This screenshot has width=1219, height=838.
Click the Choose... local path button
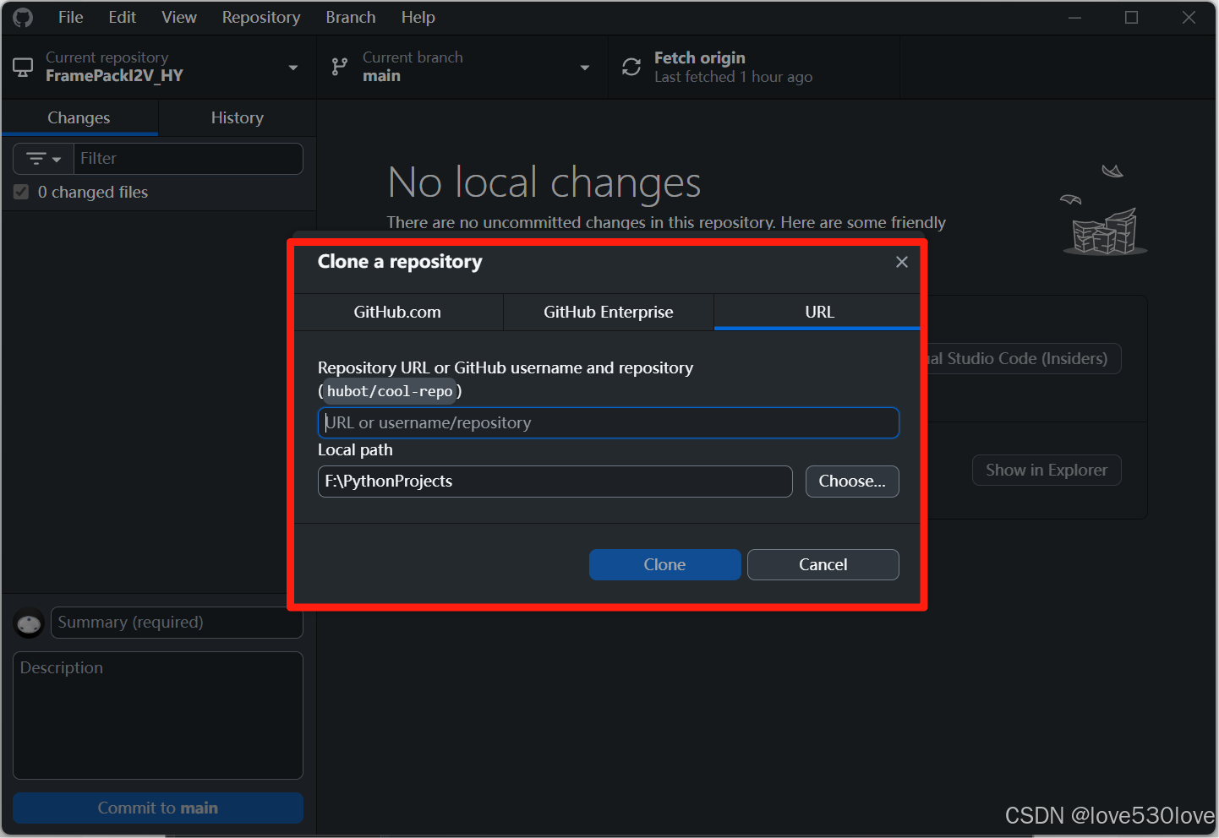(x=852, y=482)
